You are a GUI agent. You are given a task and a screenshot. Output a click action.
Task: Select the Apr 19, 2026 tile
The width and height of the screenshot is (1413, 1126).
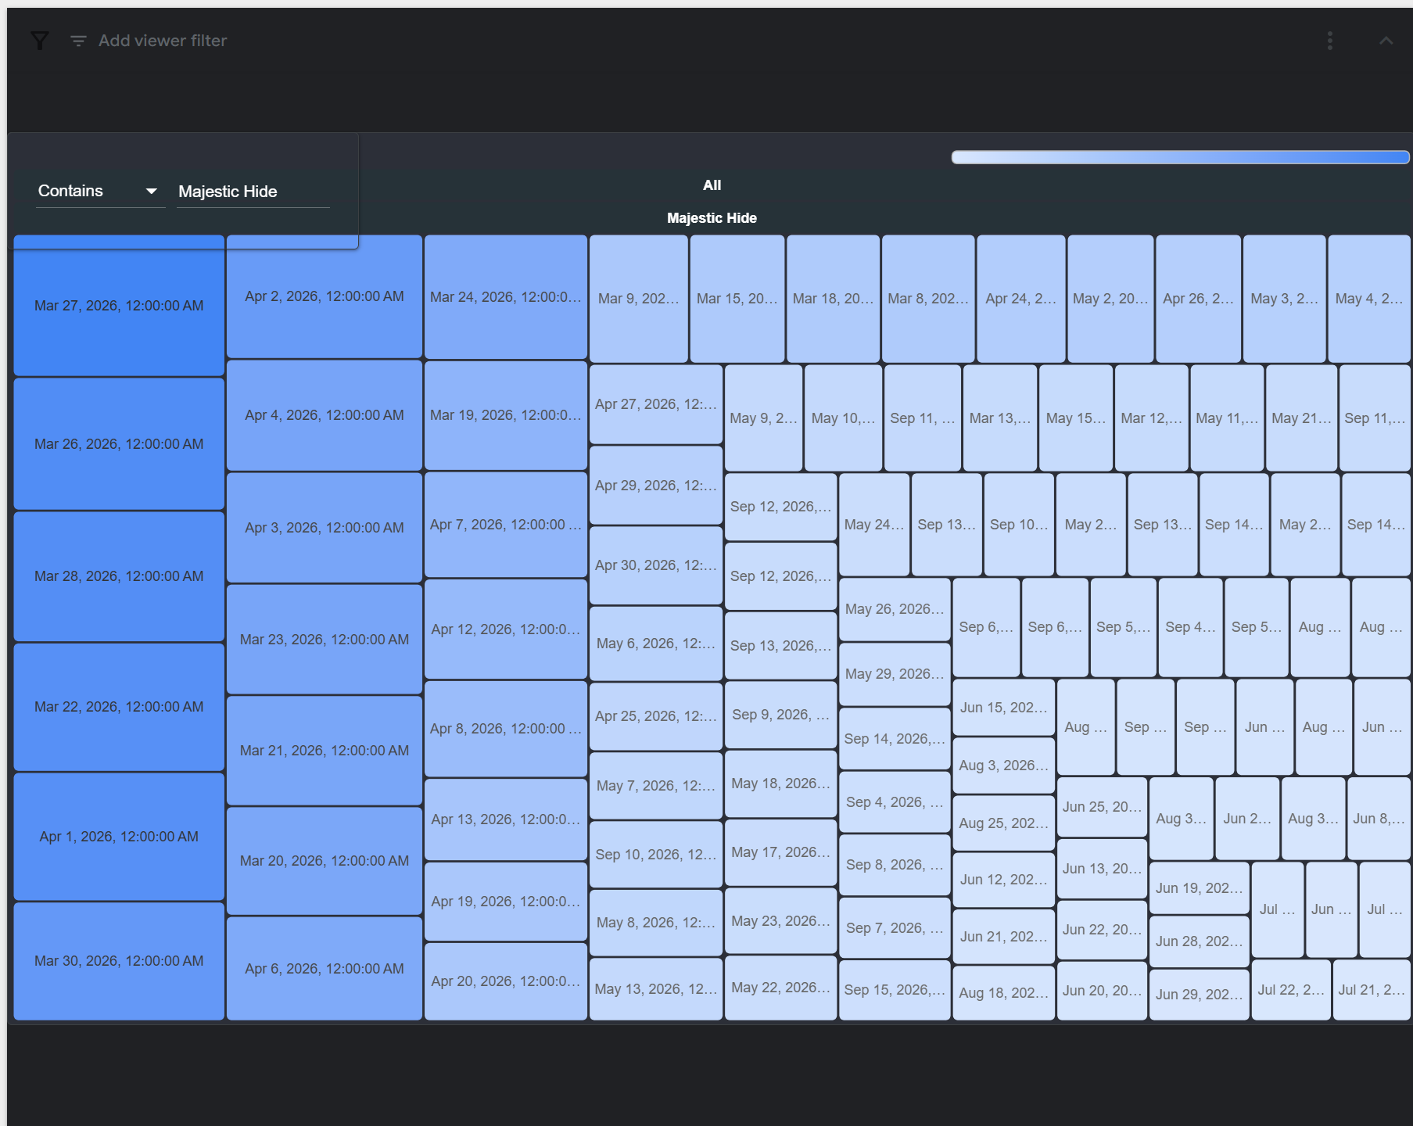(x=506, y=902)
